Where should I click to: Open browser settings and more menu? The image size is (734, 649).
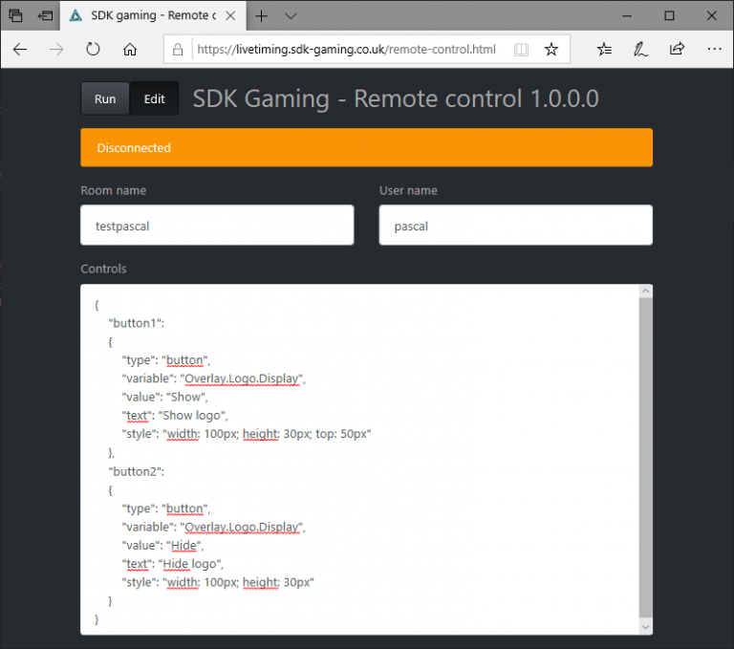(x=714, y=49)
